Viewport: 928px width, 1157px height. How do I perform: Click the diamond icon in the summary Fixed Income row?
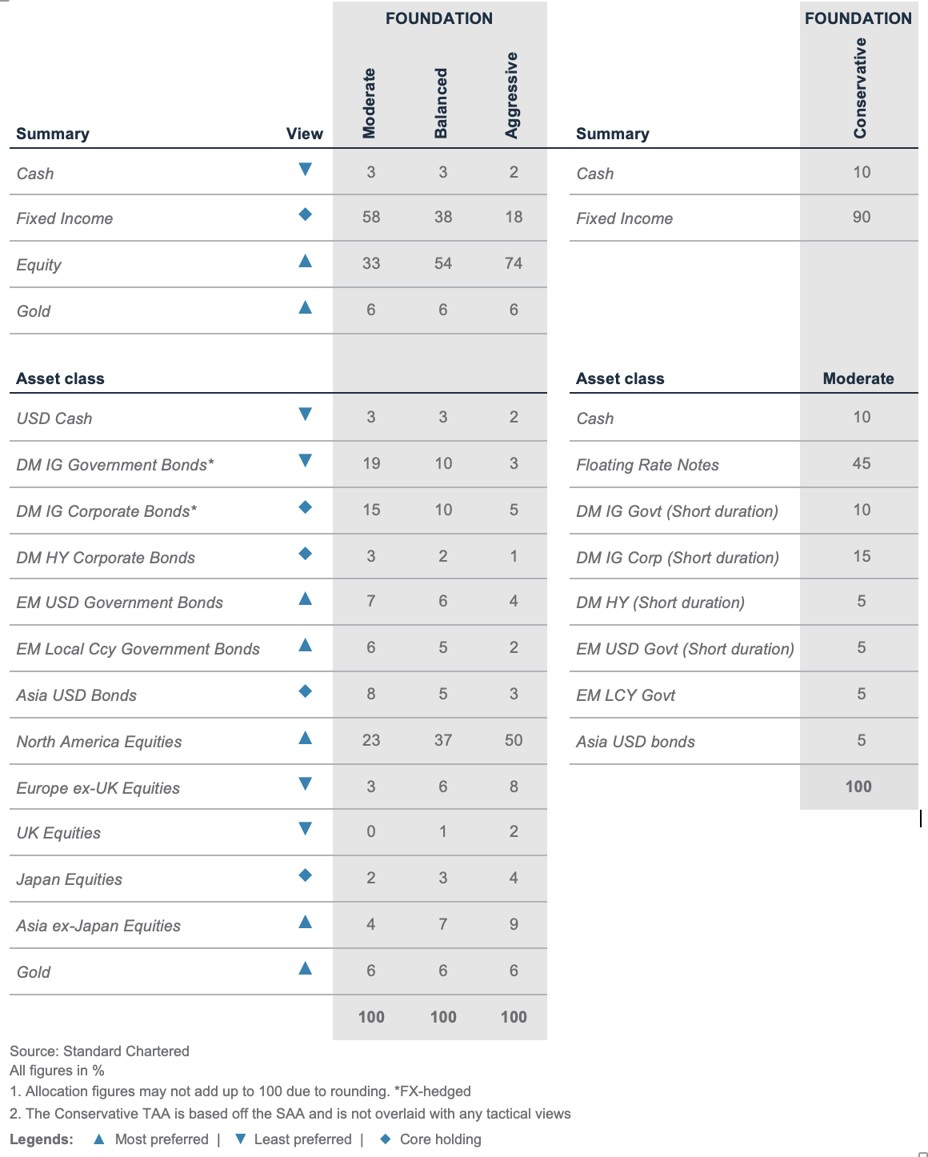(x=305, y=214)
